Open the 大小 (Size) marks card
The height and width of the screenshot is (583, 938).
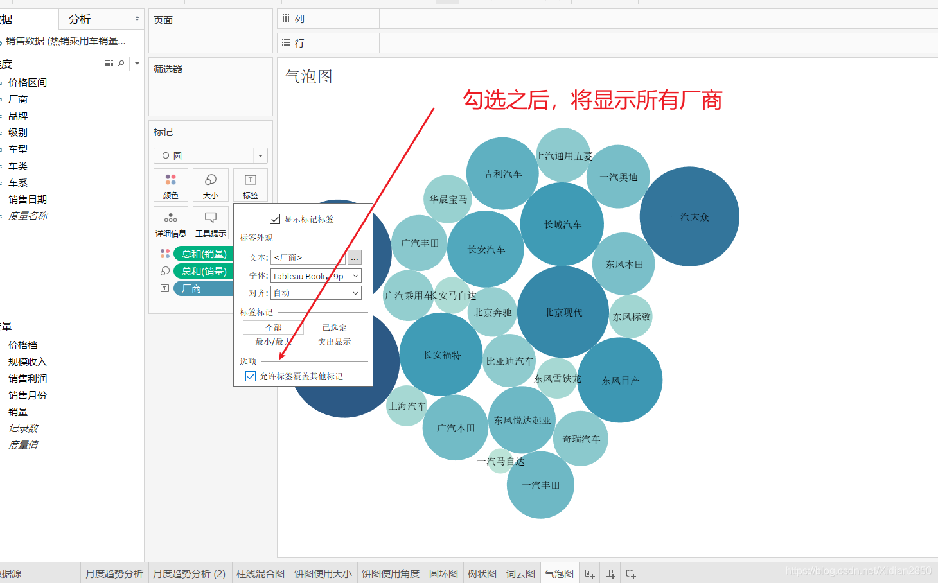click(211, 185)
